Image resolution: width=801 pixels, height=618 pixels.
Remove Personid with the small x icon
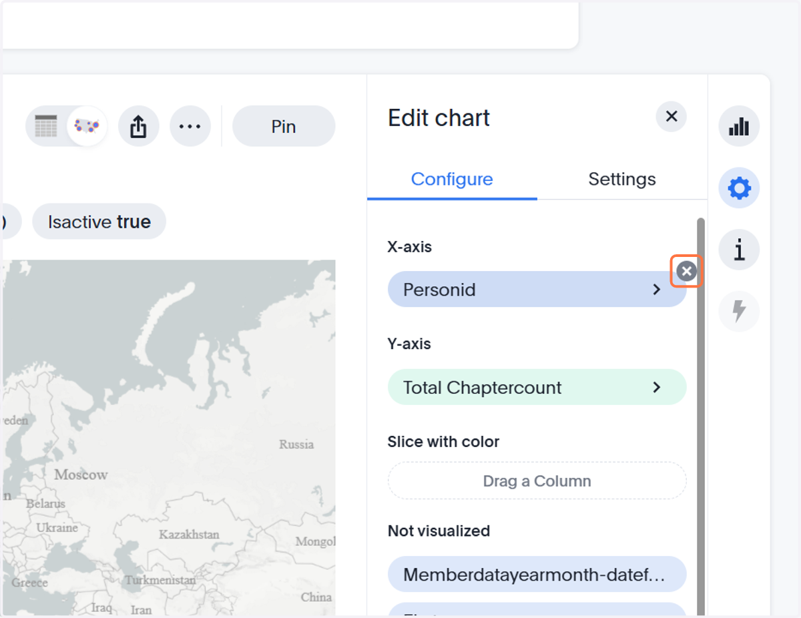(686, 271)
